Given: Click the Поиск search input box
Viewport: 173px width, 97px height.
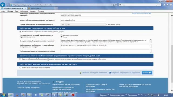Looking at the screenshot, I should click(x=137, y=5).
